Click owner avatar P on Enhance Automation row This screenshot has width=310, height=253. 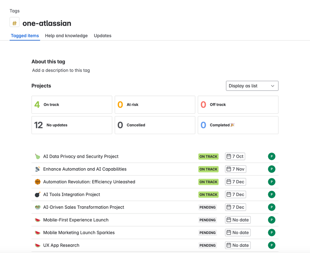(x=272, y=169)
